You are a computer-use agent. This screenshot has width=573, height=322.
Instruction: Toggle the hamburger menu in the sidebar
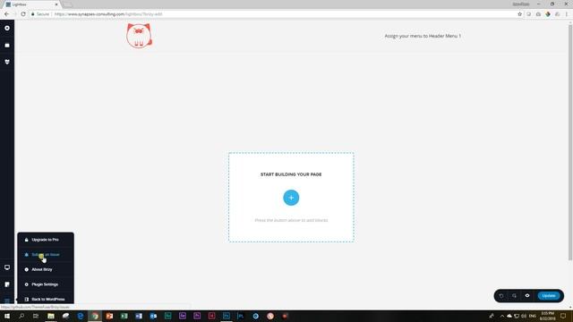tap(7, 301)
